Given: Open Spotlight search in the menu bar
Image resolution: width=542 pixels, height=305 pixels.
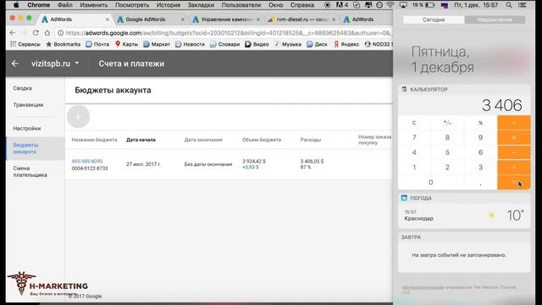Looking at the screenshot, I should tap(509, 5).
